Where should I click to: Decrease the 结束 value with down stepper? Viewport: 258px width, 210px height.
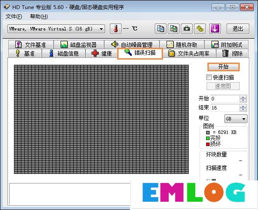(243, 110)
